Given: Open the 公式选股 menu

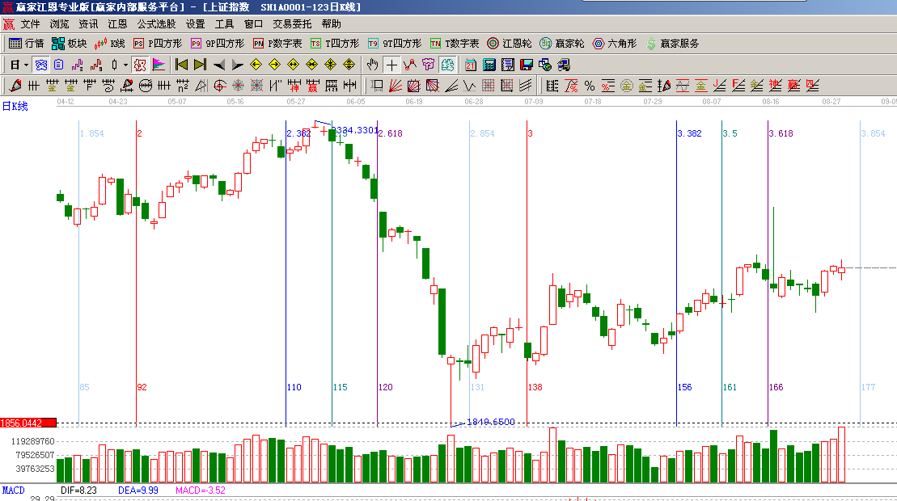Looking at the screenshot, I should [156, 24].
